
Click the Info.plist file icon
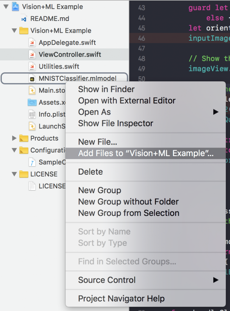(32, 114)
